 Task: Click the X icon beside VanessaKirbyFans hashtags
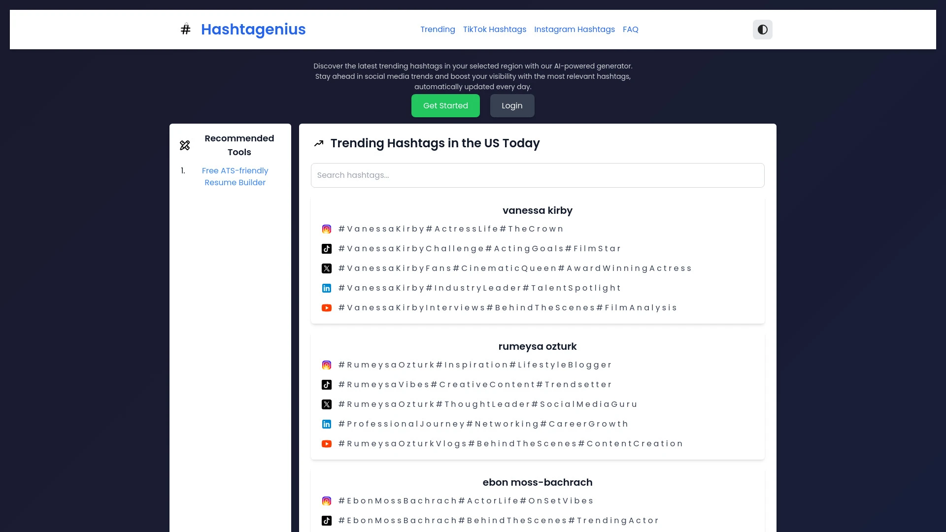(x=327, y=268)
